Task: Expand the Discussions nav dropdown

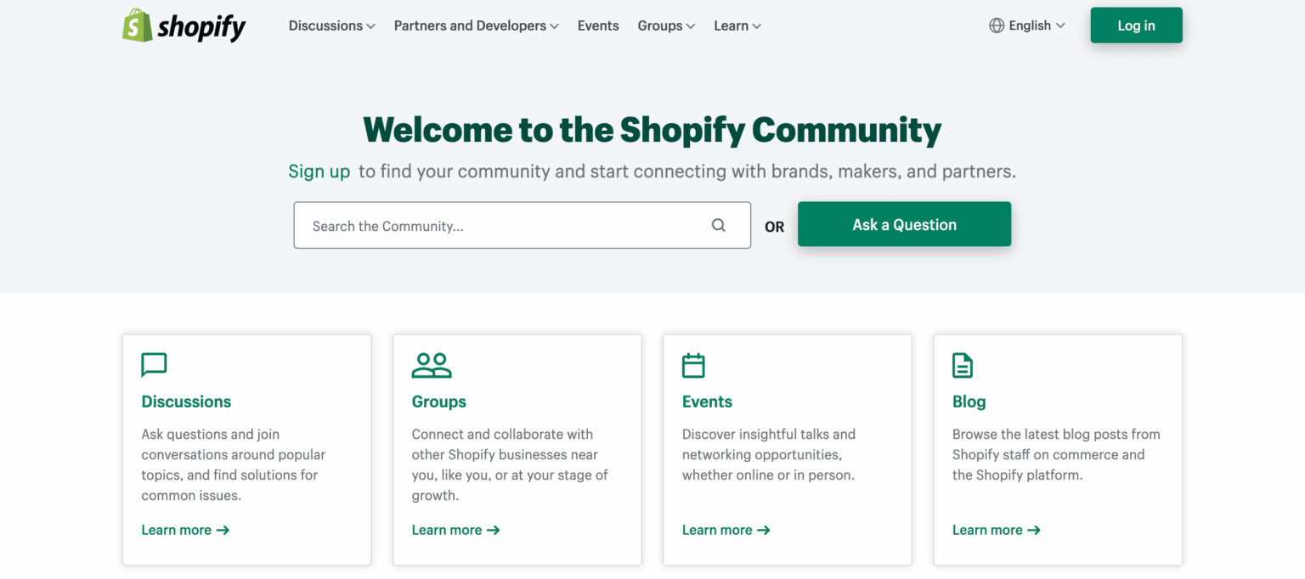Action: click(x=332, y=25)
